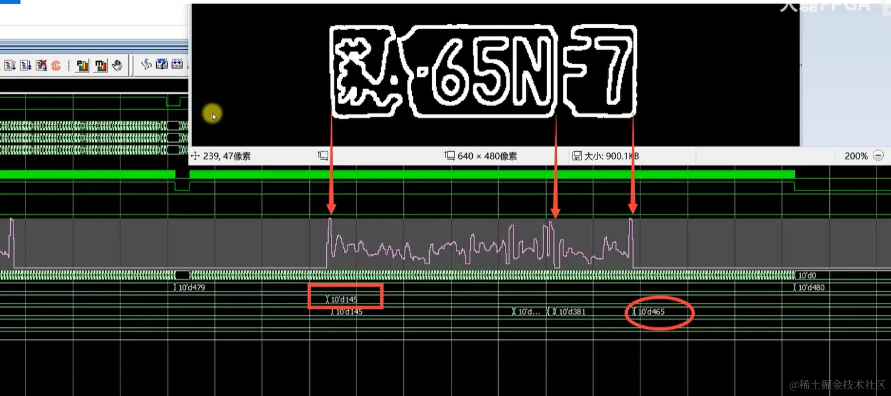
Task: Click the disk file size icon in status bar
Action: [x=577, y=156]
